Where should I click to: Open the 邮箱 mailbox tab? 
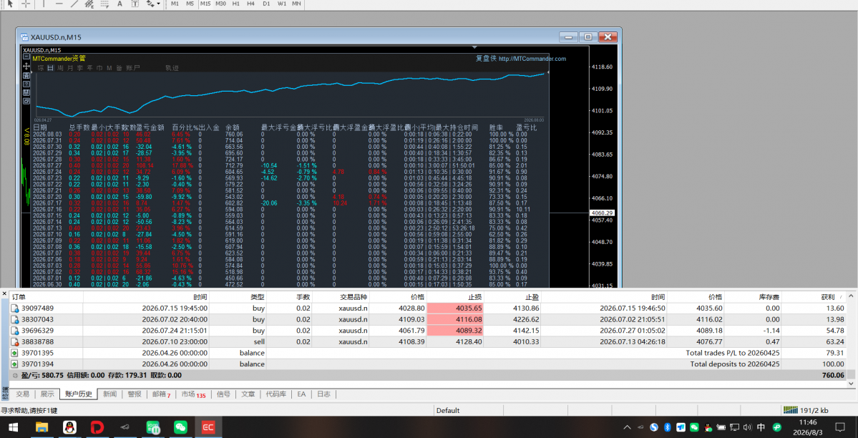162,394
